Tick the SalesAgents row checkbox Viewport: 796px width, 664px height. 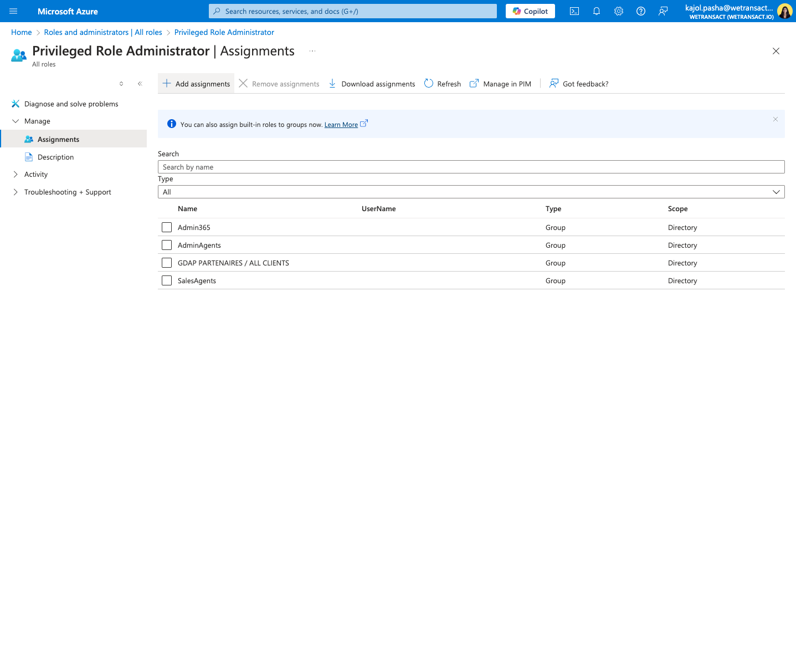coord(167,280)
